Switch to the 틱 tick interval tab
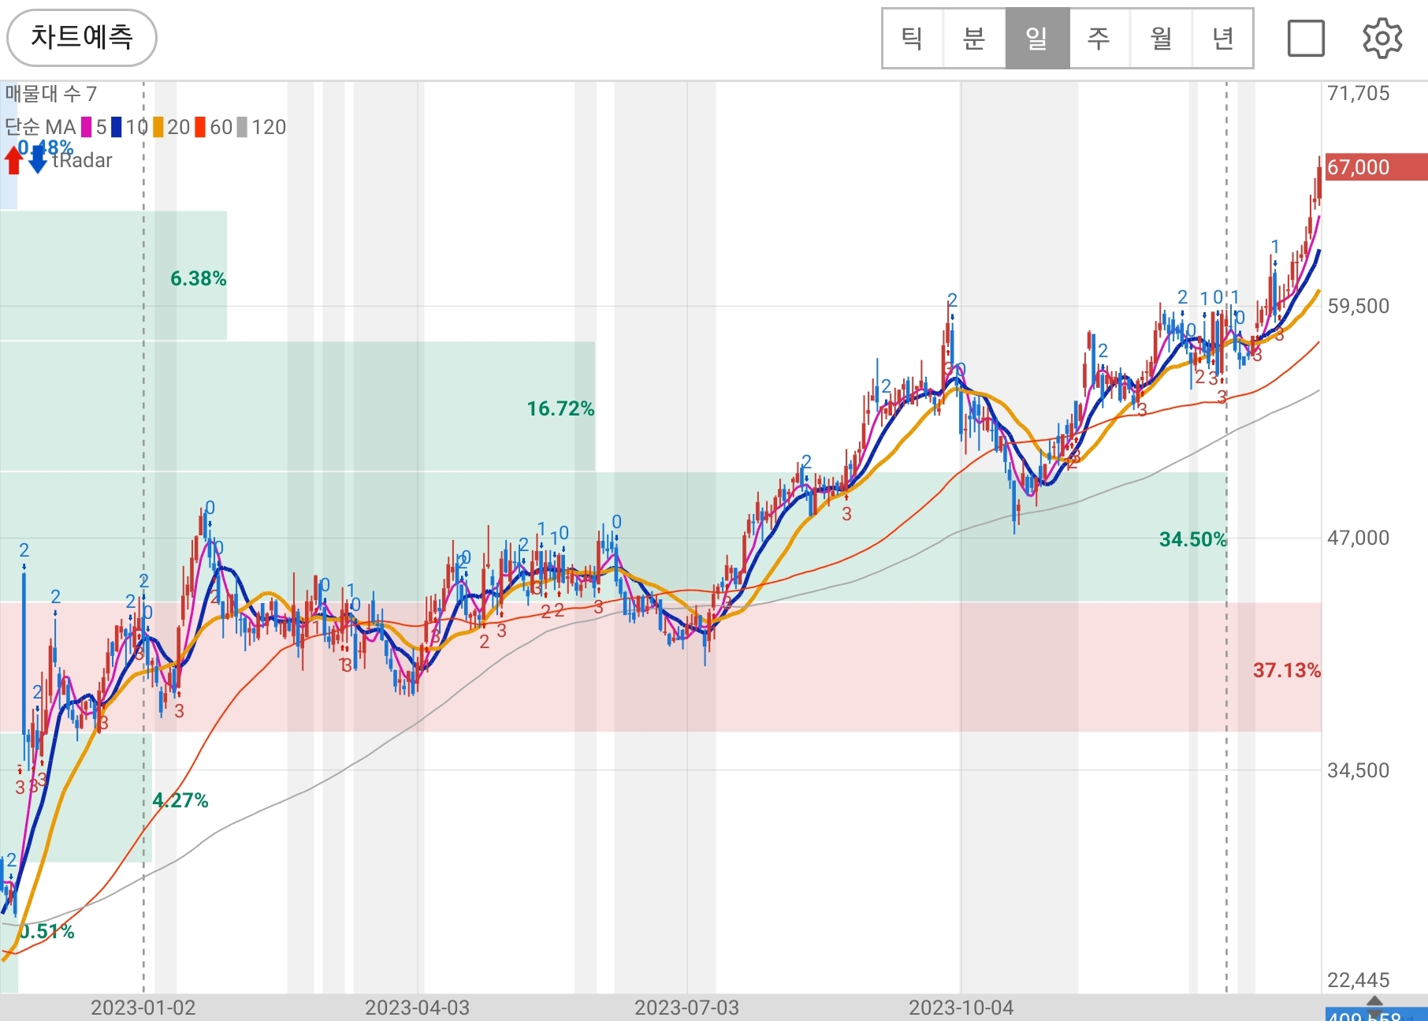The height and width of the screenshot is (1021, 1428). [913, 38]
